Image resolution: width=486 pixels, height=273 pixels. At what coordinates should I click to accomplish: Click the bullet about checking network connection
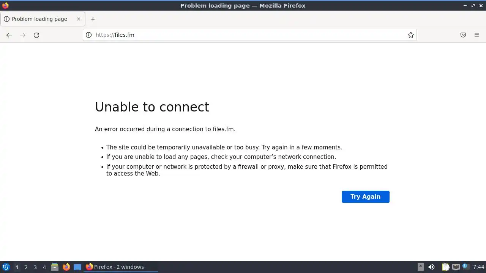pos(221,157)
